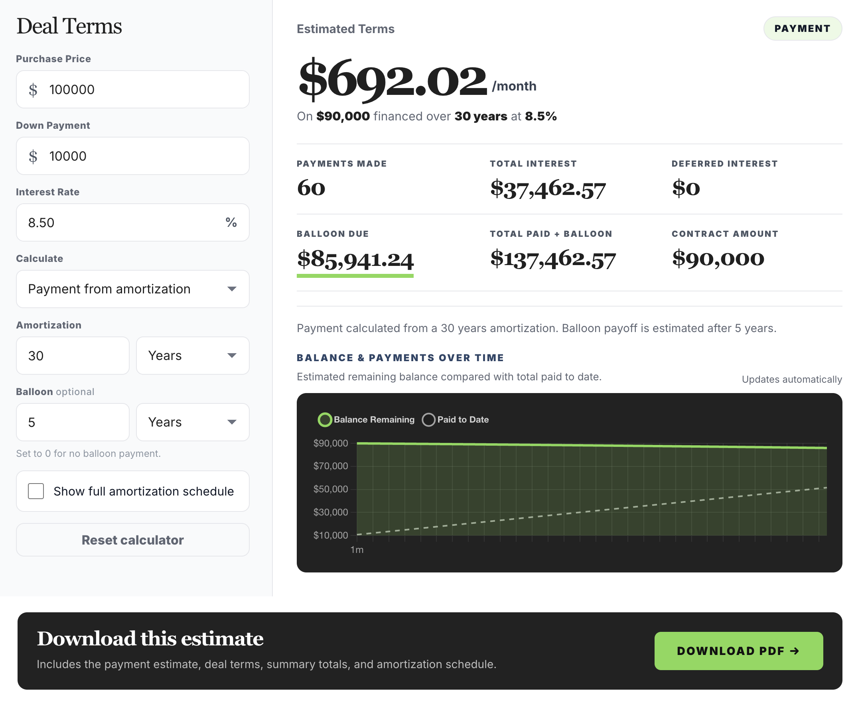
Task: Open the Amortization Years unit dropdown
Action: [x=193, y=355]
